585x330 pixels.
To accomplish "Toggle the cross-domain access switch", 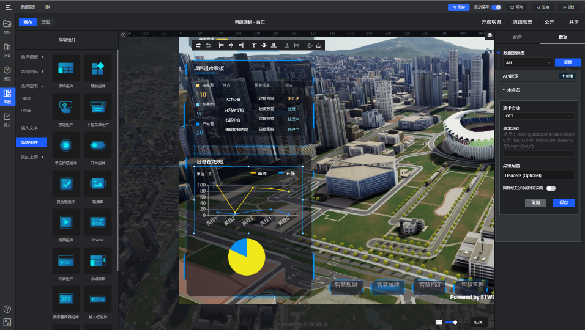I will point(551,188).
